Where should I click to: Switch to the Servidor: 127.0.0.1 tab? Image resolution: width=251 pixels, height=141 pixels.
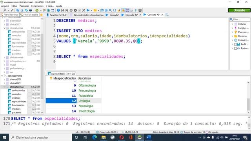57,15
